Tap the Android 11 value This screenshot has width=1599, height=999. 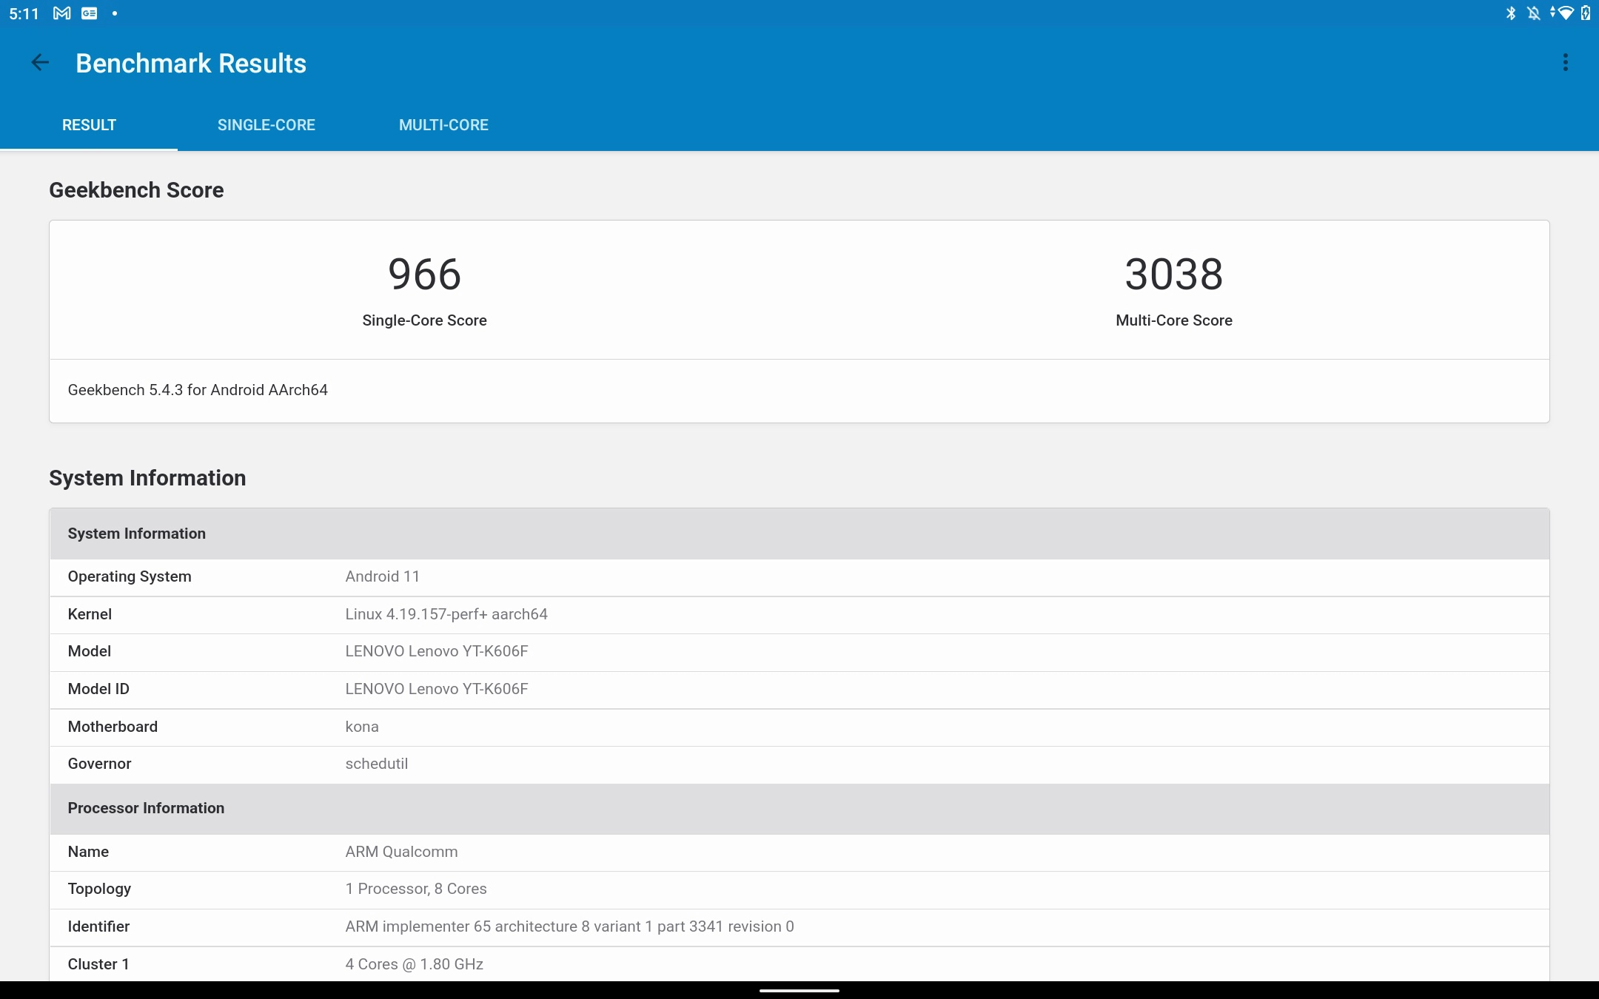pos(382,576)
